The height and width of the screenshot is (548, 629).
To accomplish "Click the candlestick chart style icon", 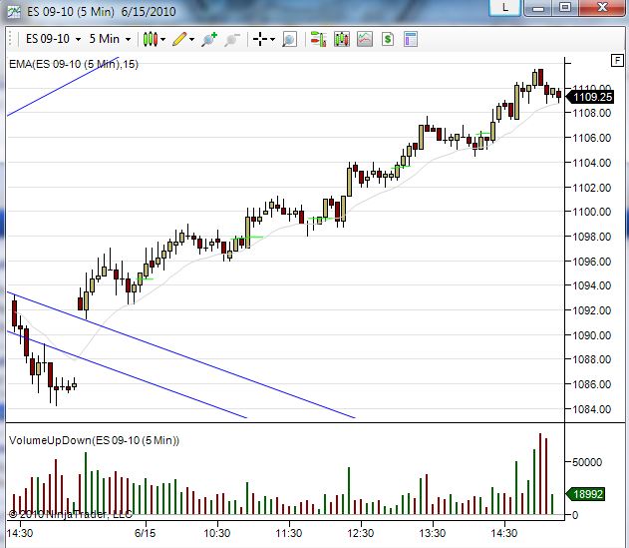I will point(151,39).
